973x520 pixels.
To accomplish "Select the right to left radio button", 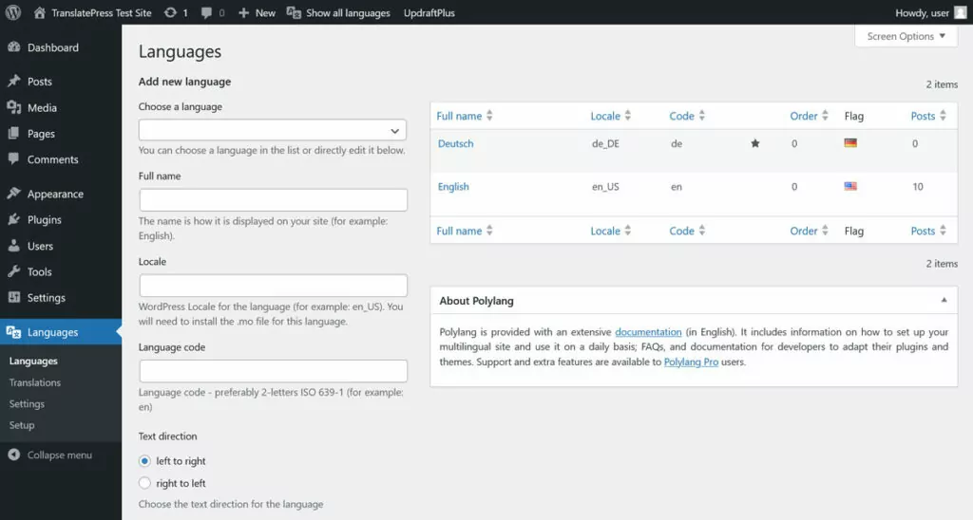I will point(144,483).
